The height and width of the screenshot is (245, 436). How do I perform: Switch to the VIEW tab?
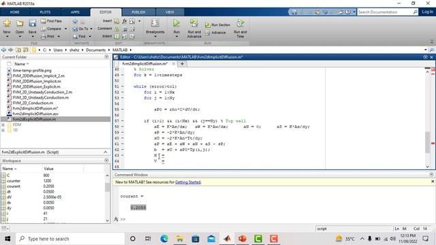click(170, 12)
